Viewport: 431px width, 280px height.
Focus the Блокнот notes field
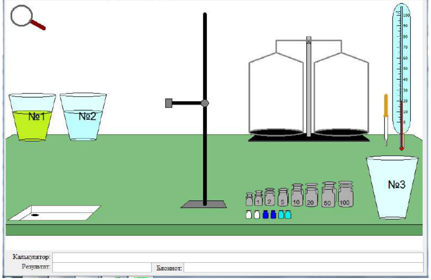click(304, 268)
